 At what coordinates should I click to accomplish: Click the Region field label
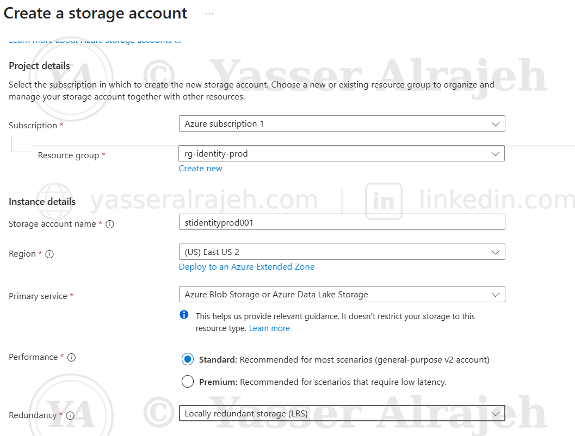tap(22, 254)
